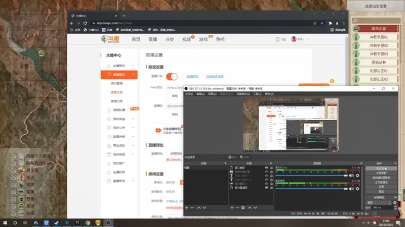405x227 pixels.
Task: Open 房间管理 in the Douyu sidebar
Action: click(117, 83)
